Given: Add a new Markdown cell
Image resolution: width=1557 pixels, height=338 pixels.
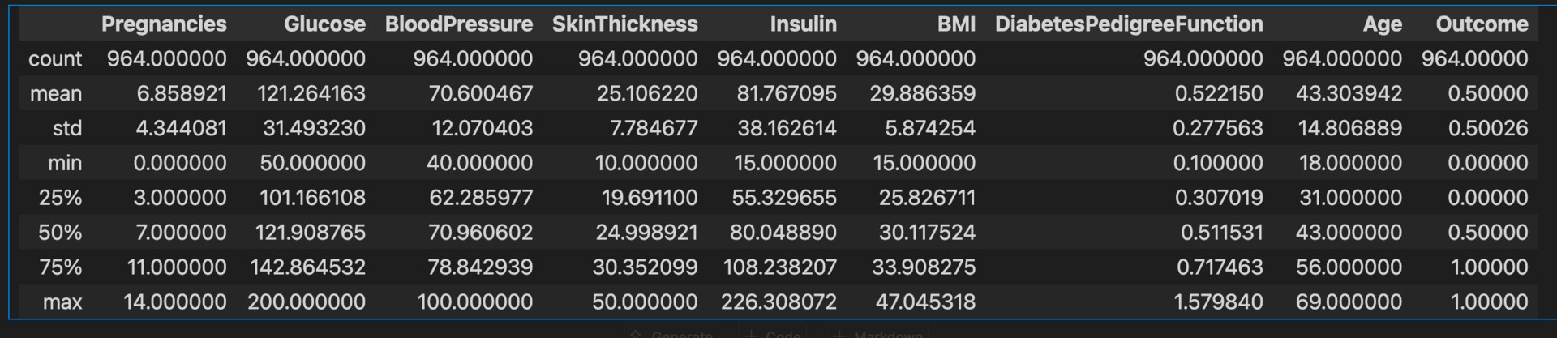Looking at the screenshot, I should pyautogui.click(x=877, y=334).
